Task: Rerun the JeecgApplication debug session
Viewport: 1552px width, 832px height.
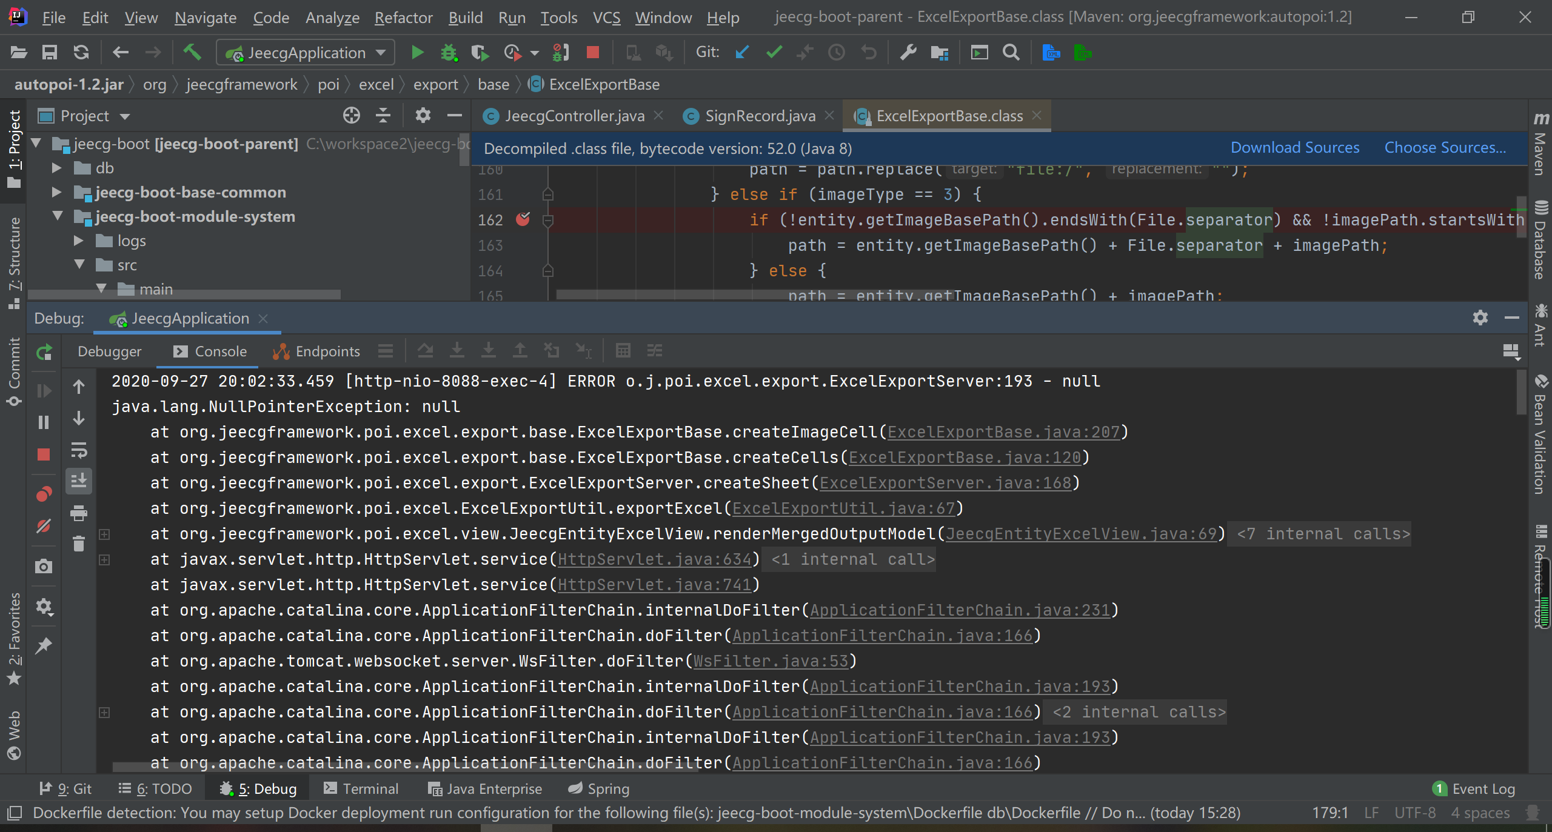Action: (x=44, y=353)
